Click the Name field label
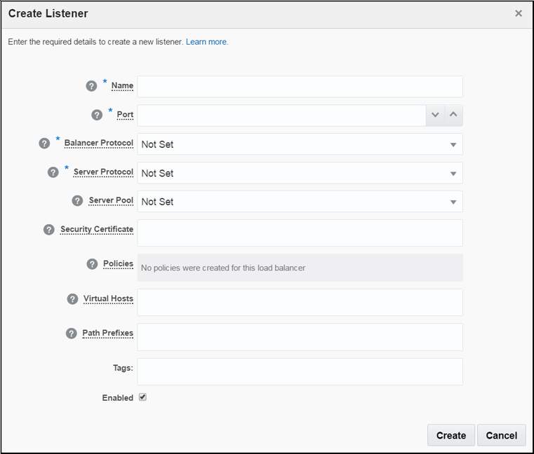This screenshot has width=534, height=454. 122,85
